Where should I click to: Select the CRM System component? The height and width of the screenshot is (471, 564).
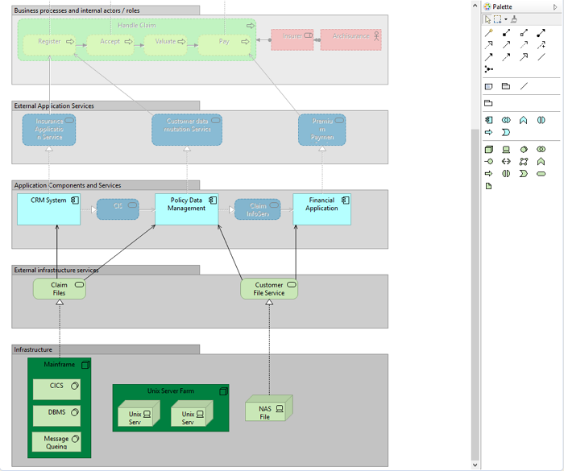(48, 209)
